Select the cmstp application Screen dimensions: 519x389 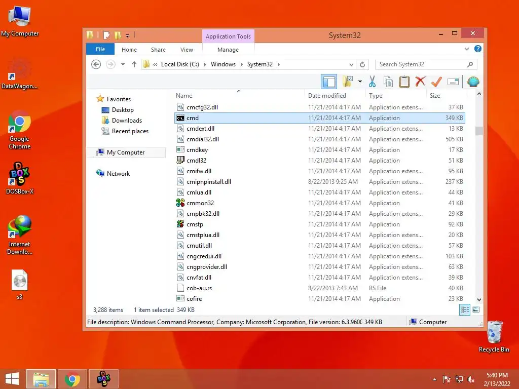point(319,224)
